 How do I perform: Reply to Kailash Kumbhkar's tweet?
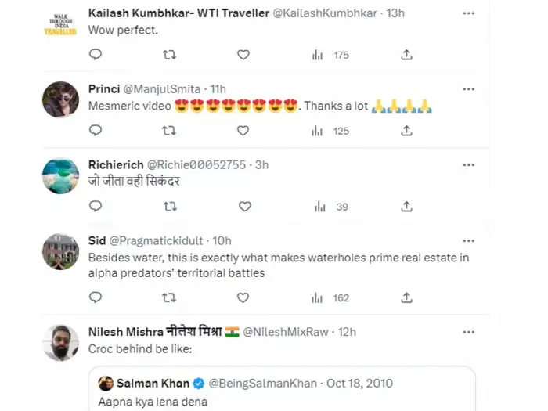click(95, 55)
